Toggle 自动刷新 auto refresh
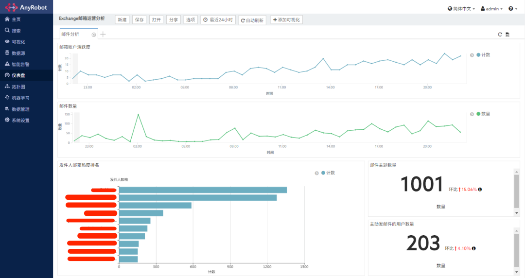Screen dimensions: 525x278 click(252, 20)
